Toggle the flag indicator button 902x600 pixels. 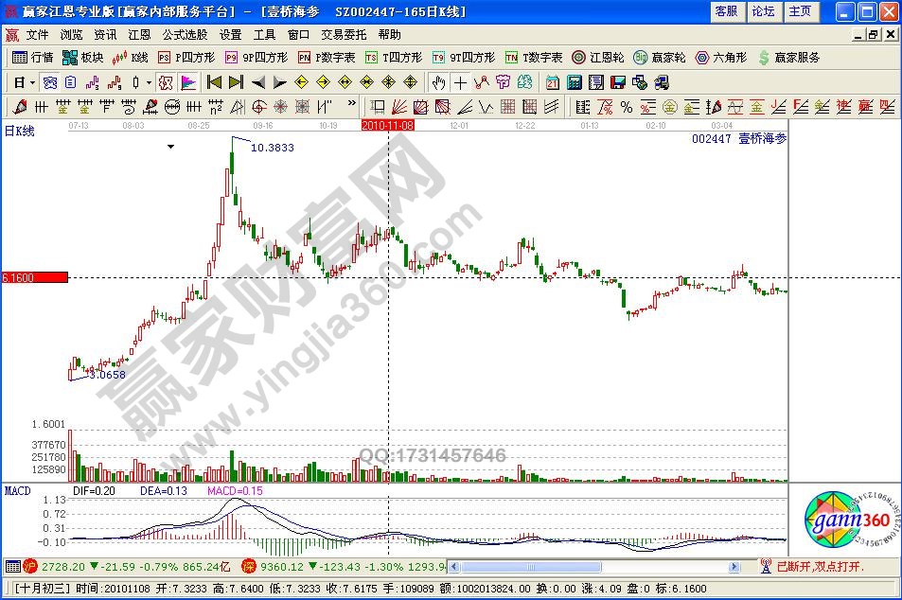187,82
